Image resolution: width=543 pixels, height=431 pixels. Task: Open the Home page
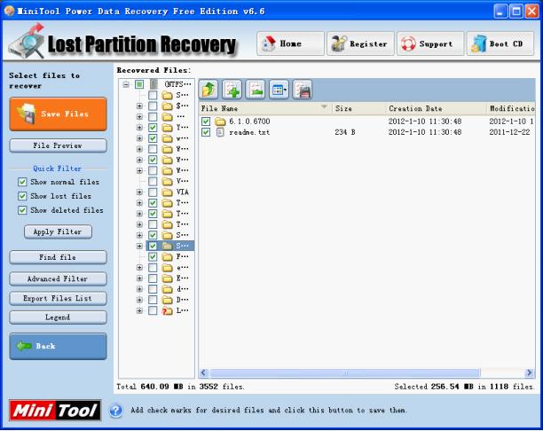290,43
